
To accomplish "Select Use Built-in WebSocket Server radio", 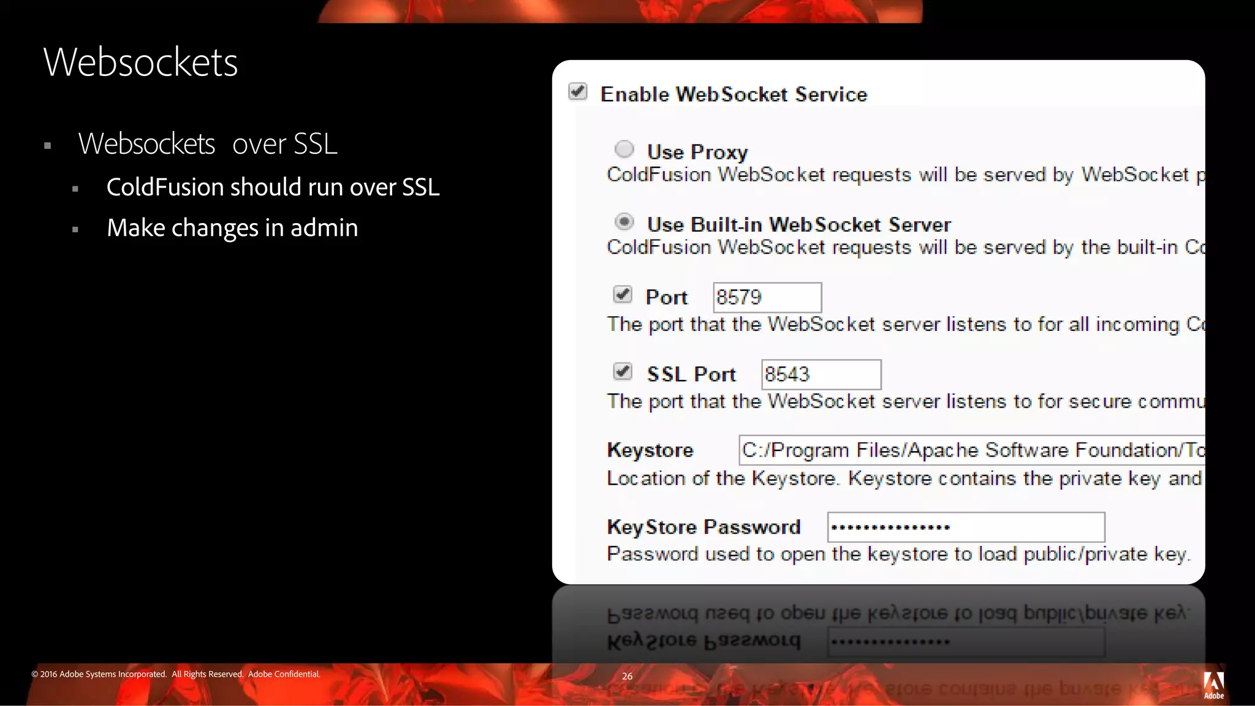I will click(624, 221).
